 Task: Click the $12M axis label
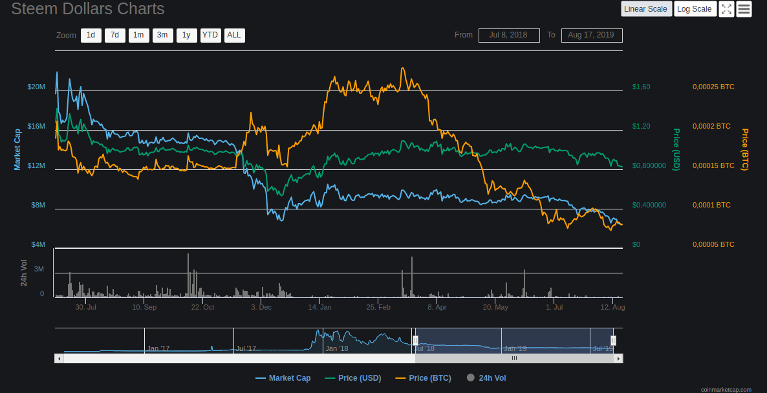point(36,165)
